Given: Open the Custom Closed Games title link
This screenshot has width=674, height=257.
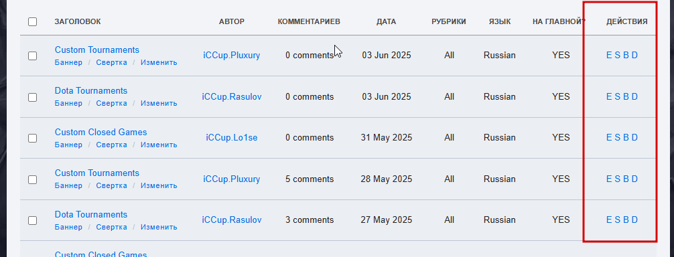Looking at the screenshot, I should (100, 132).
